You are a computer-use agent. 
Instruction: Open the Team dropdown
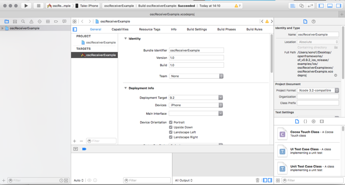[x=196, y=76]
